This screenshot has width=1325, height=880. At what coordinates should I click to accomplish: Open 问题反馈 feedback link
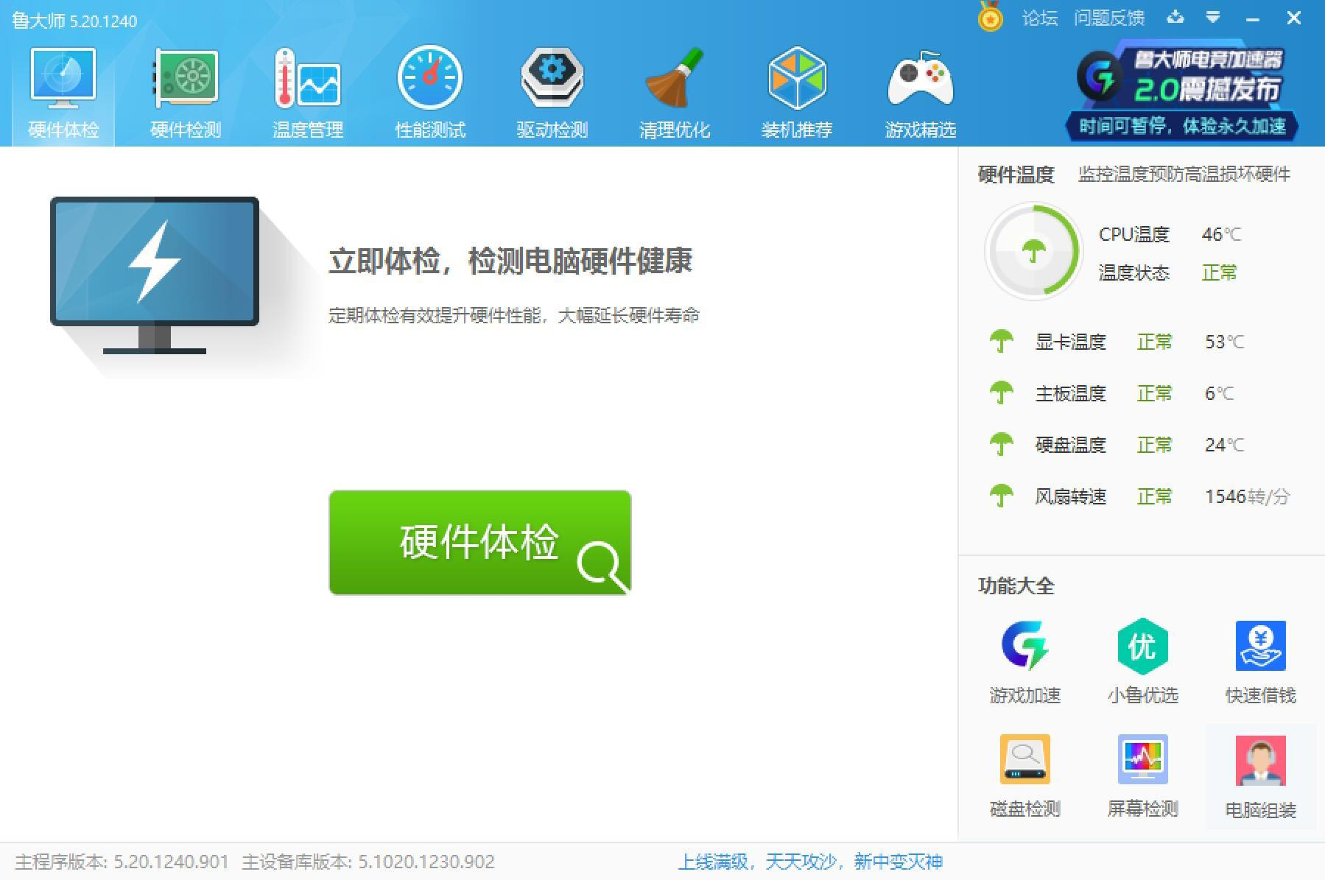[1109, 18]
